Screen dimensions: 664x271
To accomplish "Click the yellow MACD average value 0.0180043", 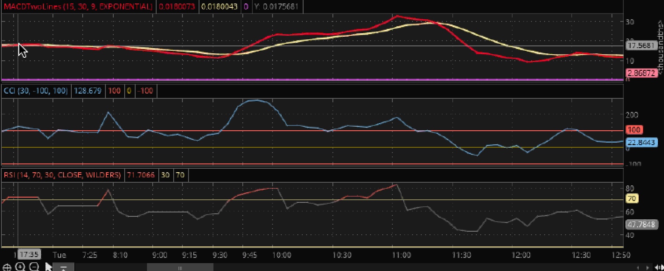I will 219,7.
